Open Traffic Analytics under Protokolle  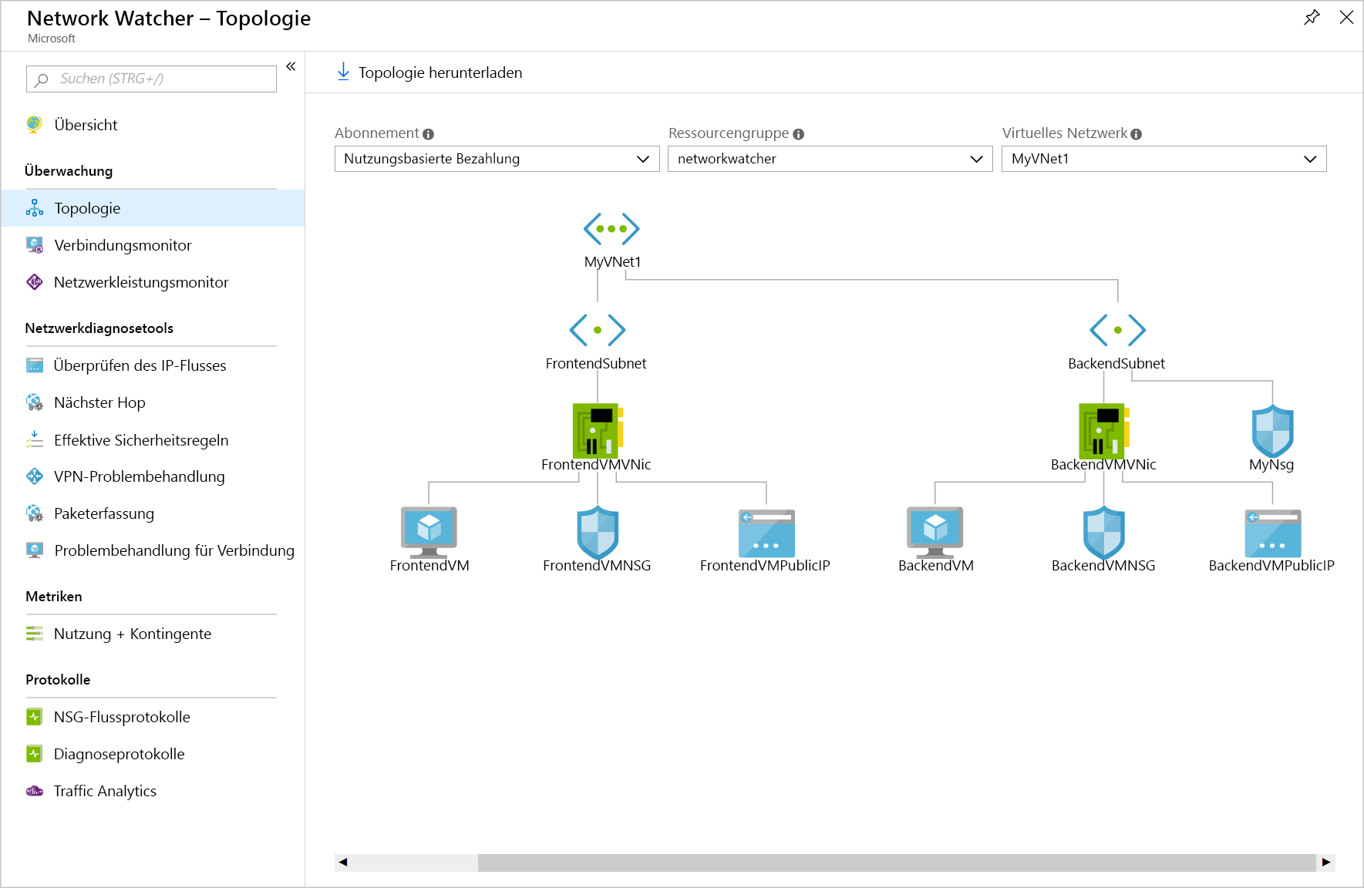(x=104, y=791)
